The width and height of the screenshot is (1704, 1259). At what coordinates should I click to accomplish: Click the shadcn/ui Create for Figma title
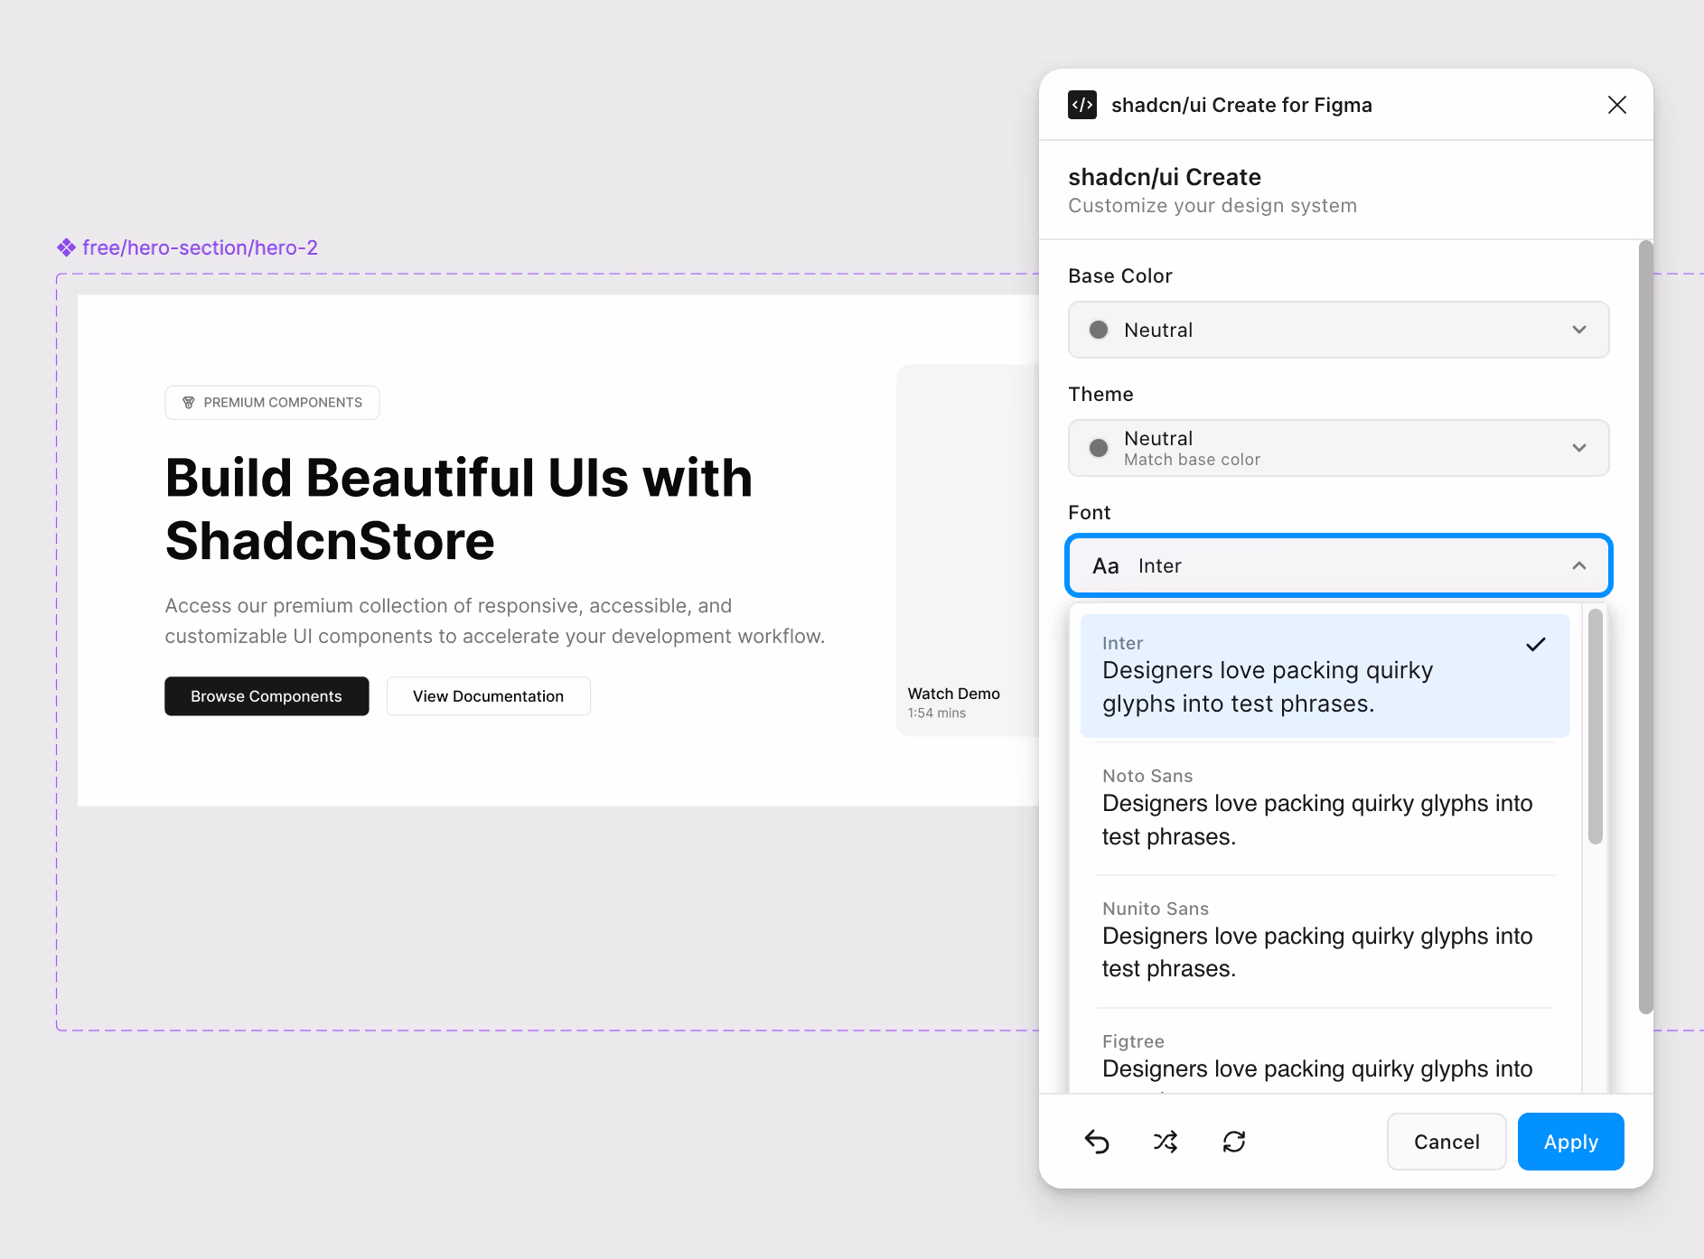(x=1241, y=105)
